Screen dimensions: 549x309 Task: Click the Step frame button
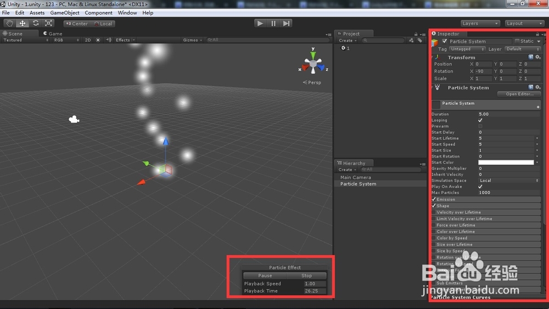287,24
